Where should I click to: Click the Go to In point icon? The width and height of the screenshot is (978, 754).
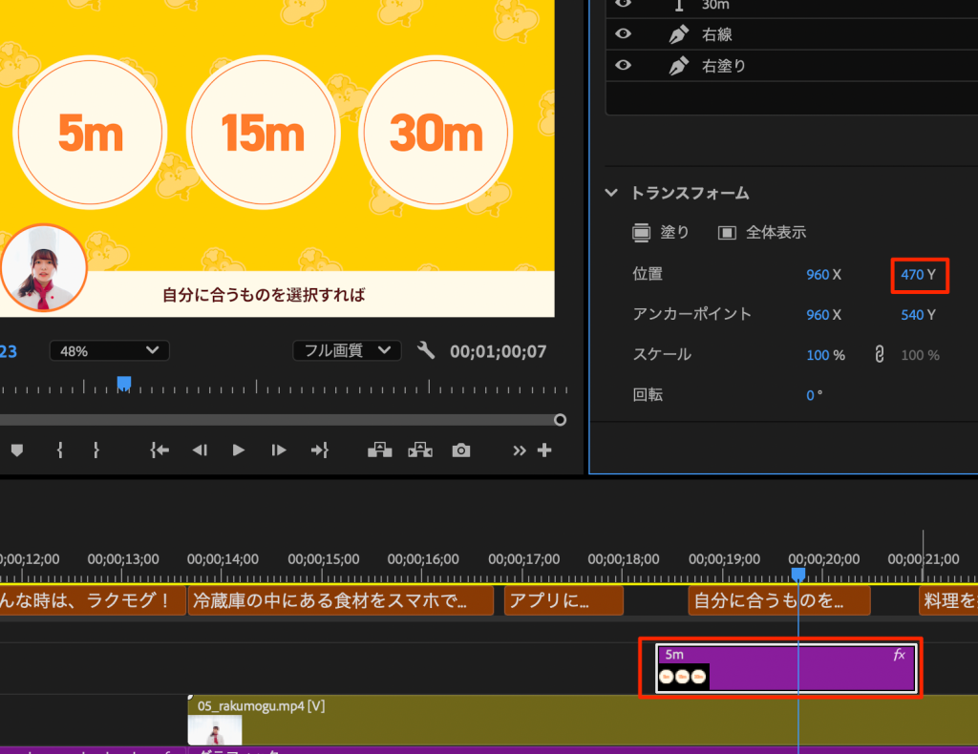tap(159, 450)
